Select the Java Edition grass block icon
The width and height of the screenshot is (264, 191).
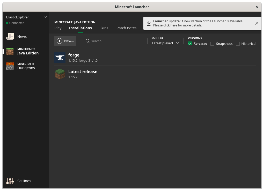10,51
